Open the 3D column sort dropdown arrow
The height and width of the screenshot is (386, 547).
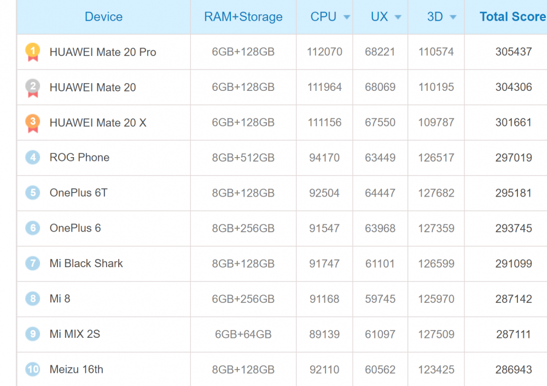pos(453,17)
